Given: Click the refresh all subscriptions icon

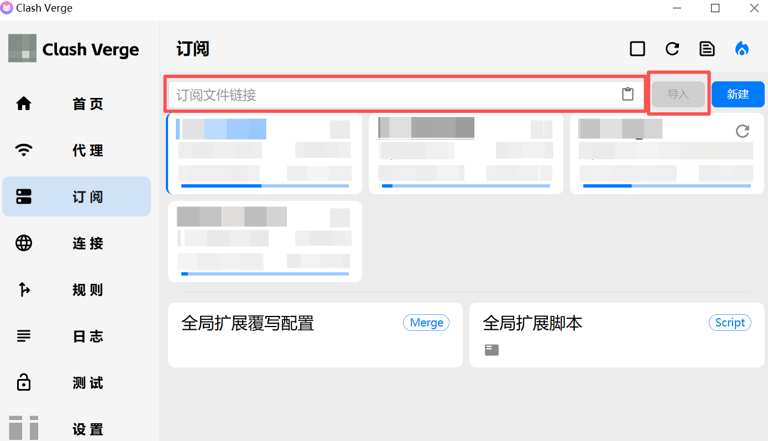Looking at the screenshot, I should [672, 49].
